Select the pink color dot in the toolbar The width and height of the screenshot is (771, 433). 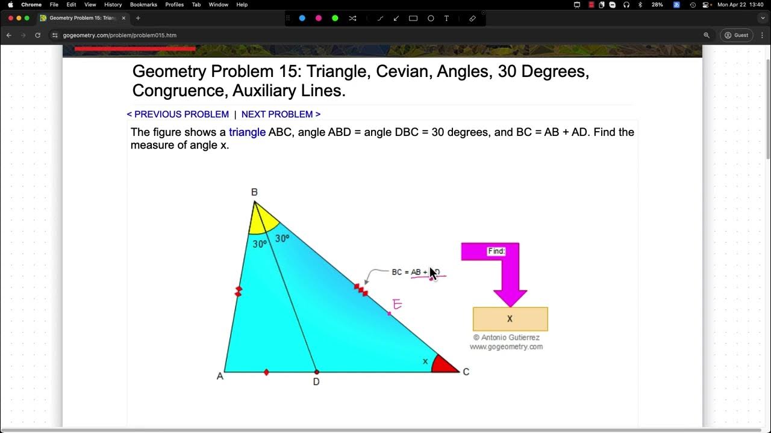[319, 18]
